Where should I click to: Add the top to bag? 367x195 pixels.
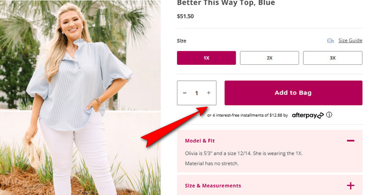[293, 93]
